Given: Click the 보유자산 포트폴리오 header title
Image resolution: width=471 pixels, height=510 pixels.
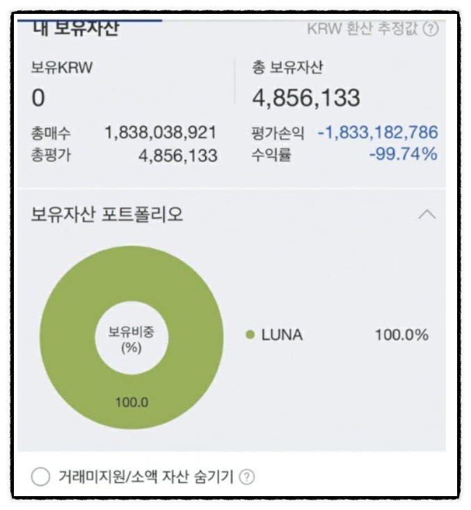Looking at the screenshot, I should (x=107, y=215).
